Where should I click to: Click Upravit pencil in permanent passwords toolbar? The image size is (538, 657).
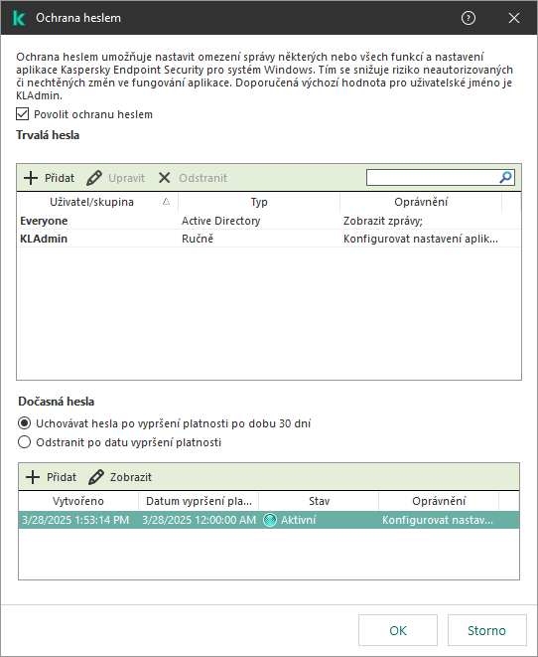[115, 178]
